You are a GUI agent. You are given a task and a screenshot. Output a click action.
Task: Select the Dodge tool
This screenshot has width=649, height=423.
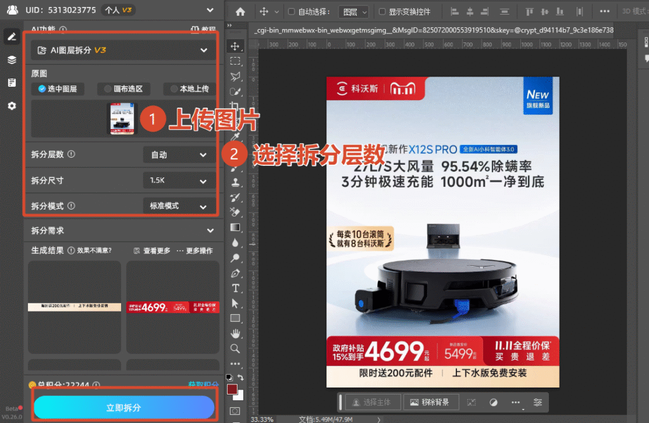(235, 258)
